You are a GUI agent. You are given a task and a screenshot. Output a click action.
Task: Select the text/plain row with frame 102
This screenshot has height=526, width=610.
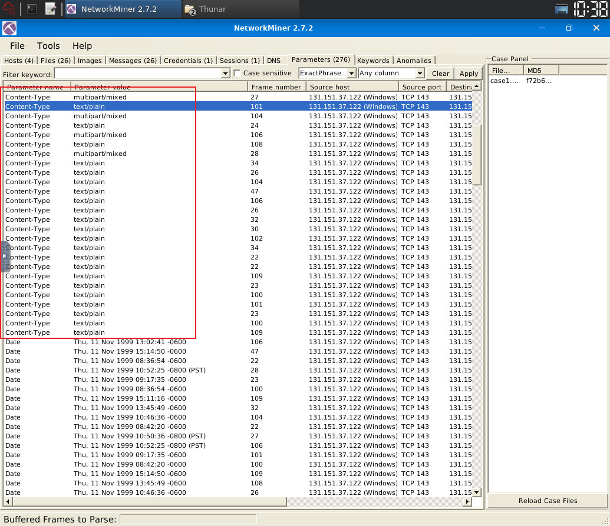(x=238, y=238)
